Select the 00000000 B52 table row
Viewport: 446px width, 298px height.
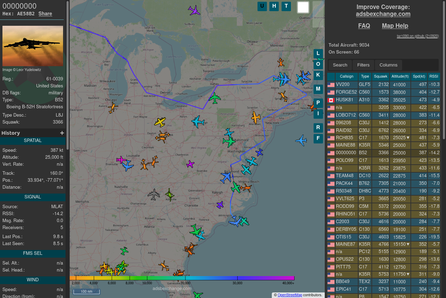[x=384, y=154]
